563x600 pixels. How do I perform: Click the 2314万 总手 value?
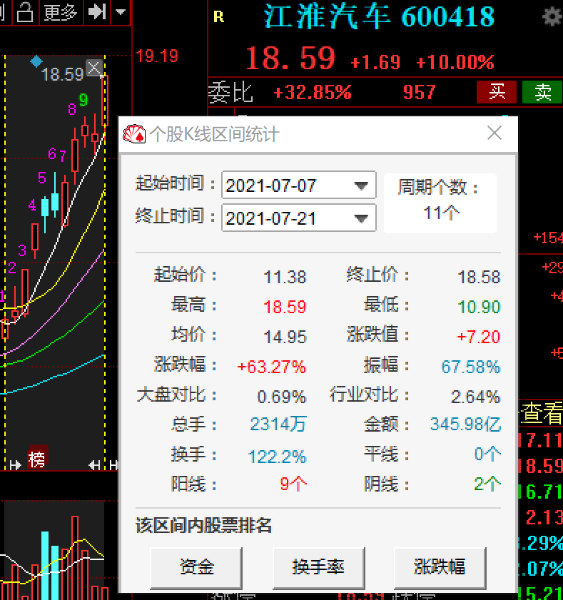[278, 424]
